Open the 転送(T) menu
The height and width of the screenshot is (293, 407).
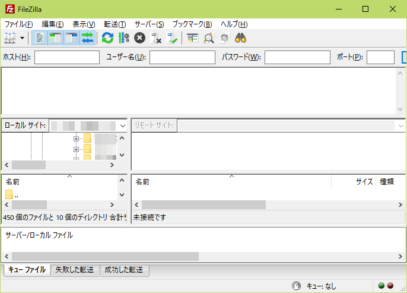(x=115, y=24)
